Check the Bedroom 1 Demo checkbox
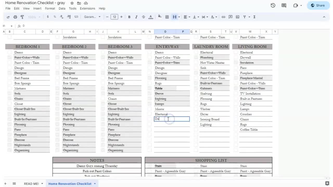The image size is (333, 187). tap(10, 52)
